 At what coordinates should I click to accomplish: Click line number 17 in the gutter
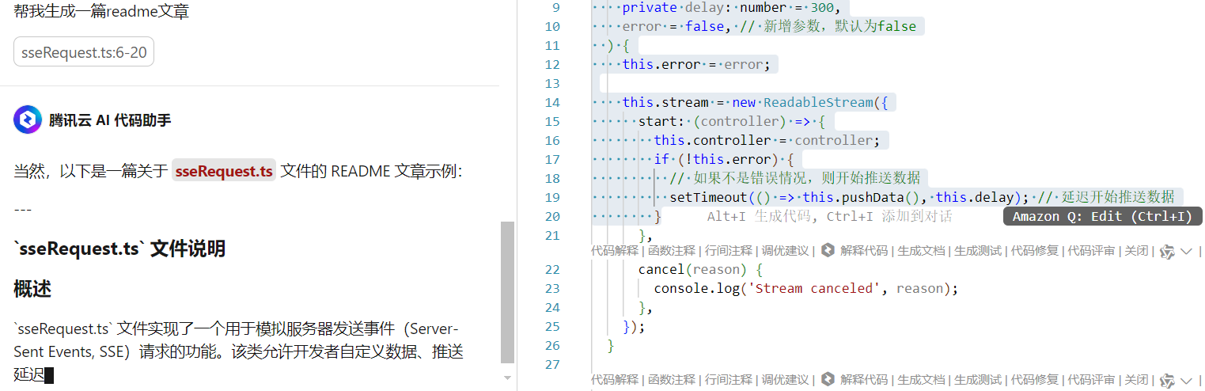552,159
